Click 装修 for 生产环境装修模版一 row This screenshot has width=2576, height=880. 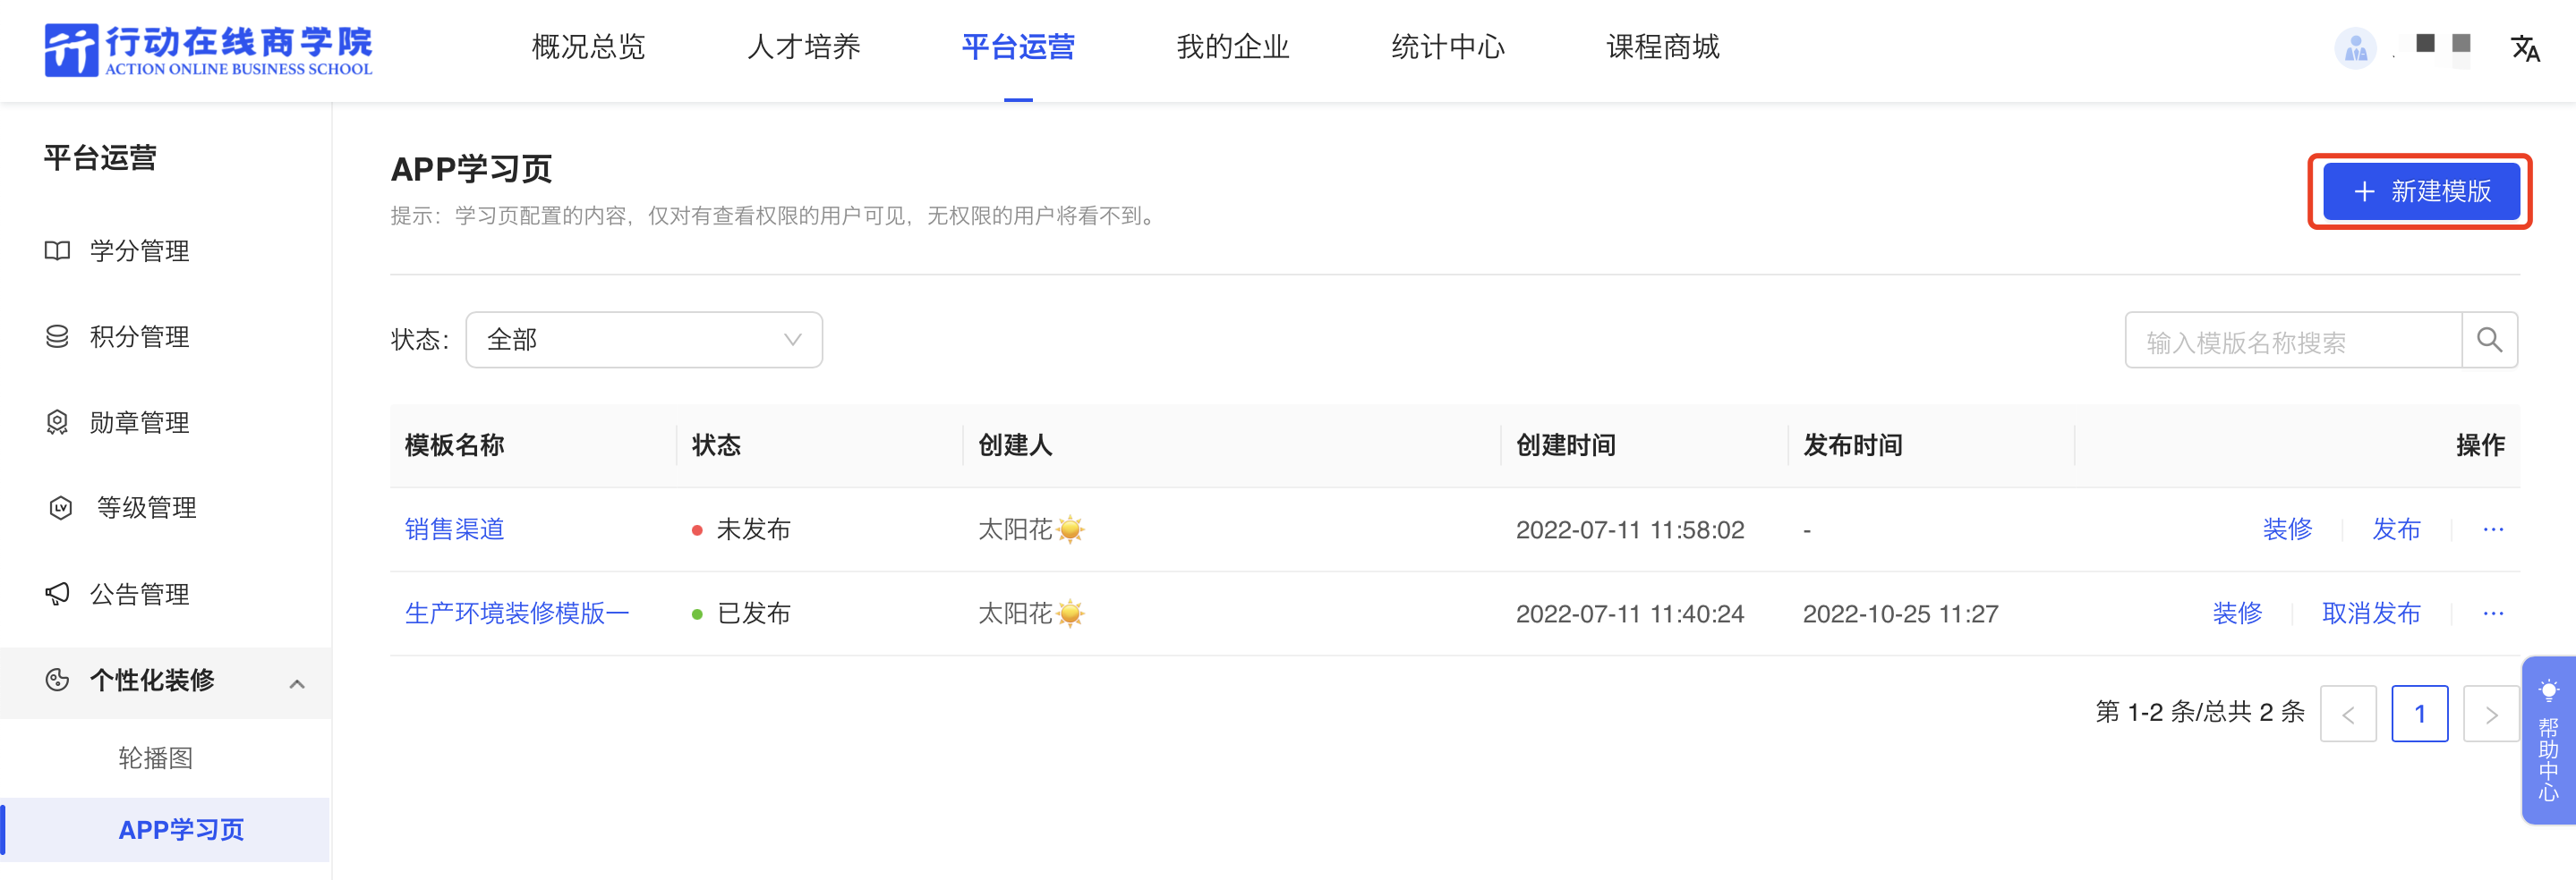[x=2237, y=613]
